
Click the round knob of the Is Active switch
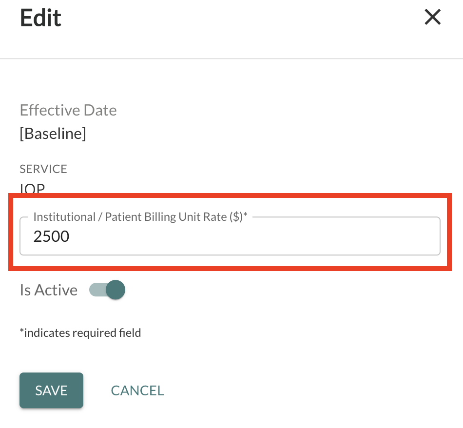(116, 290)
